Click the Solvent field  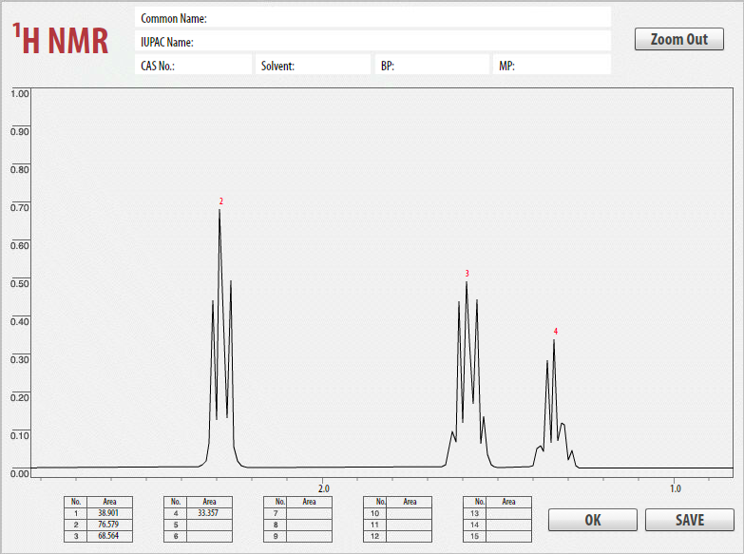pyautogui.click(x=314, y=65)
